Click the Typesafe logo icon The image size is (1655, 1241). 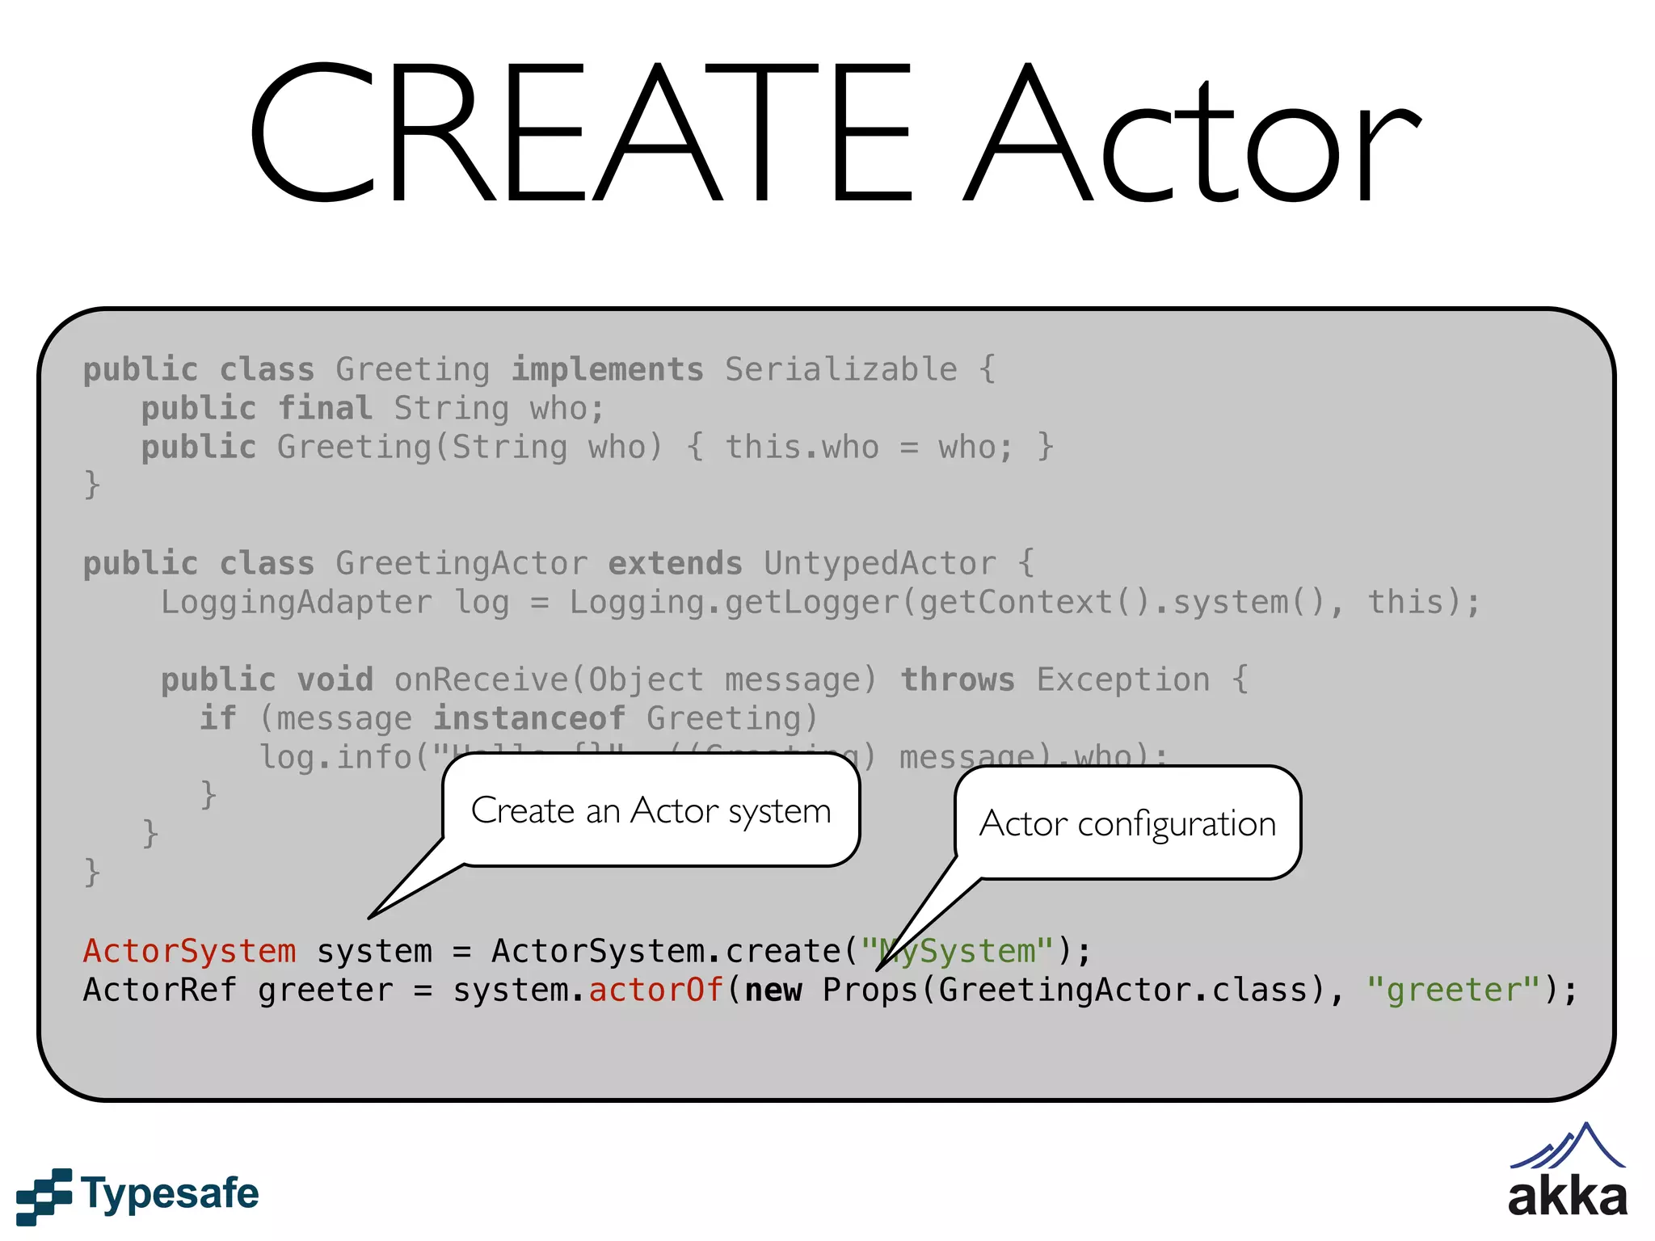pos(44,1196)
